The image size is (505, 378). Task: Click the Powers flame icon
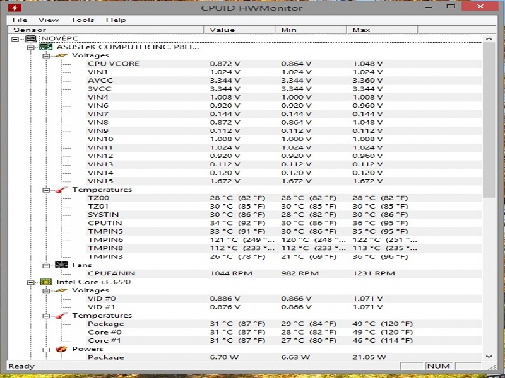pos(61,349)
